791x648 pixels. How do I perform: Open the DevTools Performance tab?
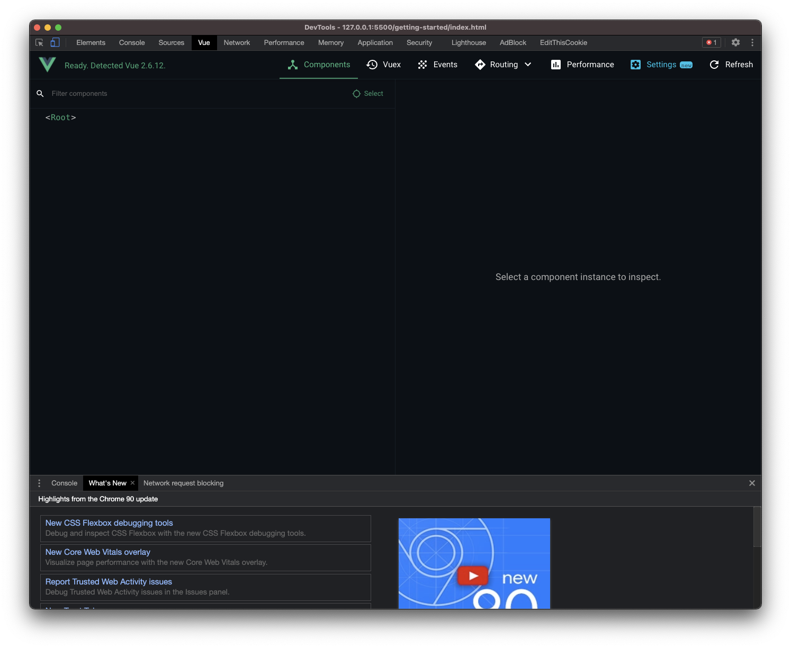click(x=284, y=43)
